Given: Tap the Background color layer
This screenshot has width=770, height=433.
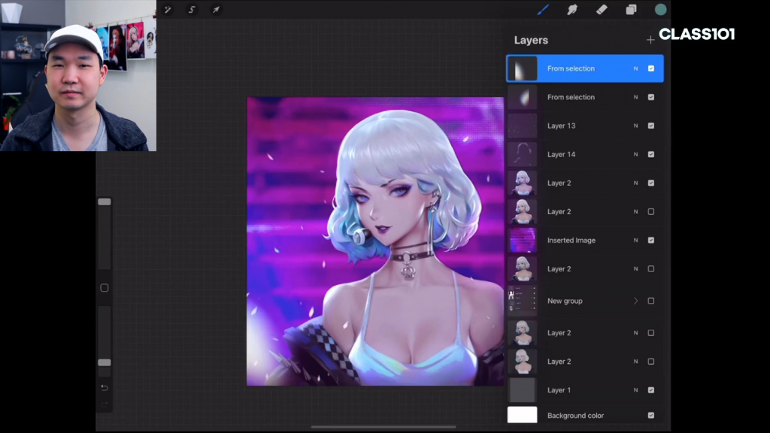Looking at the screenshot, I should pyautogui.click(x=585, y=415).
